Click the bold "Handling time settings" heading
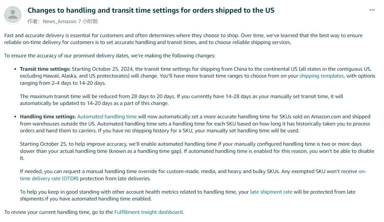Screen dimensions: 384x222 47,117
